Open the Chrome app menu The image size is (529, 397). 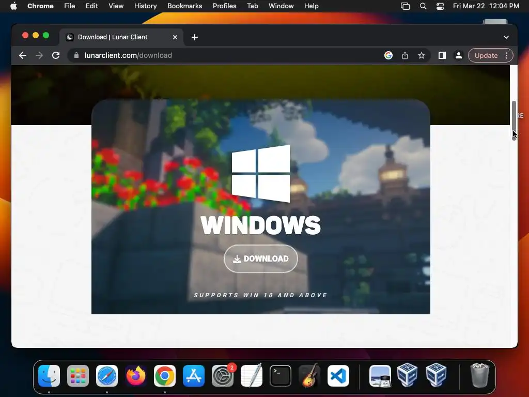pos(40,6)
